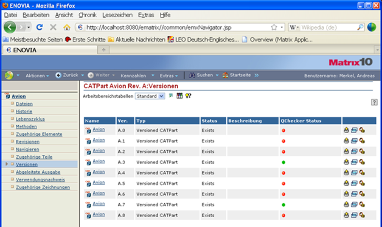Click the binoculars Suchen icon
This screenshot has height=227, width=382.
pos(192,75)
